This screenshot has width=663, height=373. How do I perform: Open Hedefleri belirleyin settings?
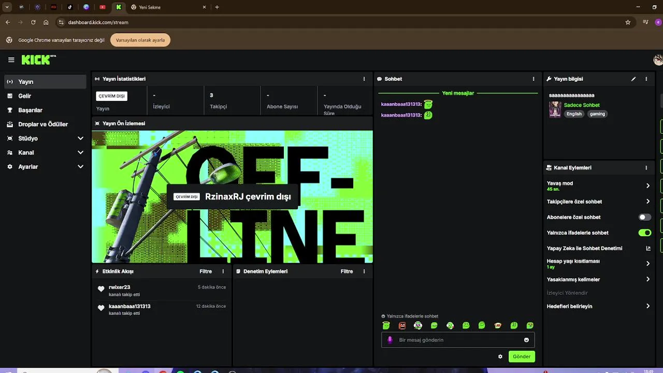[x=599, y=306]
